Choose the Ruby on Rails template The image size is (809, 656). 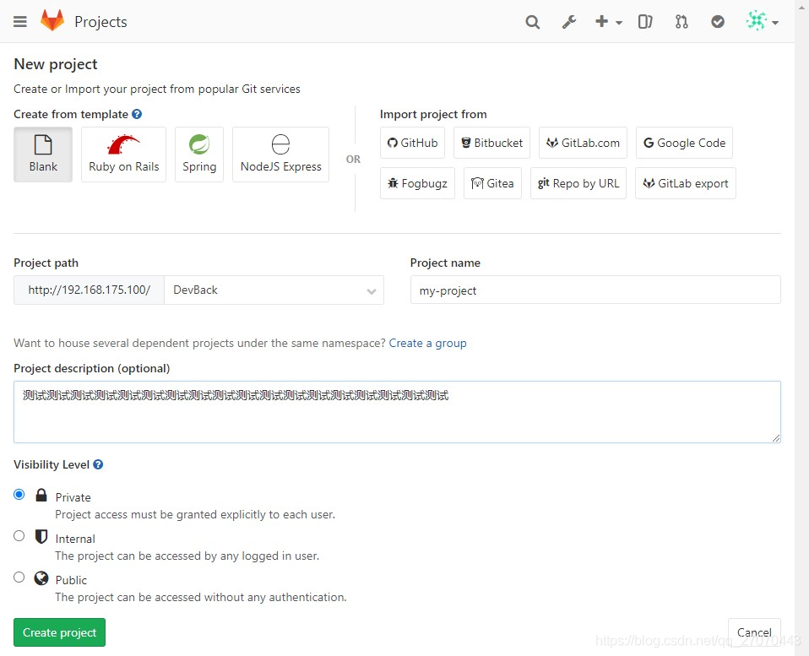click(124, 155)
